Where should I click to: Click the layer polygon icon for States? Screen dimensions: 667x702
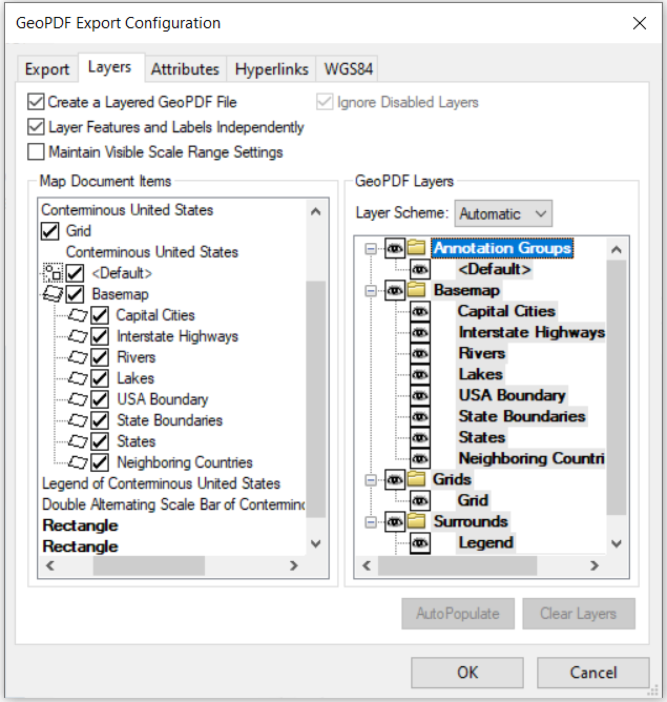78,441
